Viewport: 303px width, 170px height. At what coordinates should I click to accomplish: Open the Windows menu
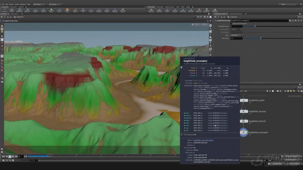click(23, 4)
